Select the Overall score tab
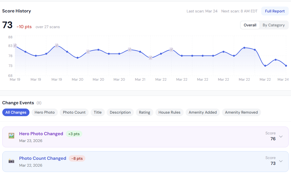 [x=250, y=25]
